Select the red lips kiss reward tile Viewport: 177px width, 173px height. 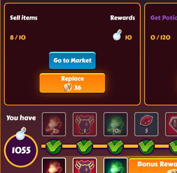click(x=146, y=124)
